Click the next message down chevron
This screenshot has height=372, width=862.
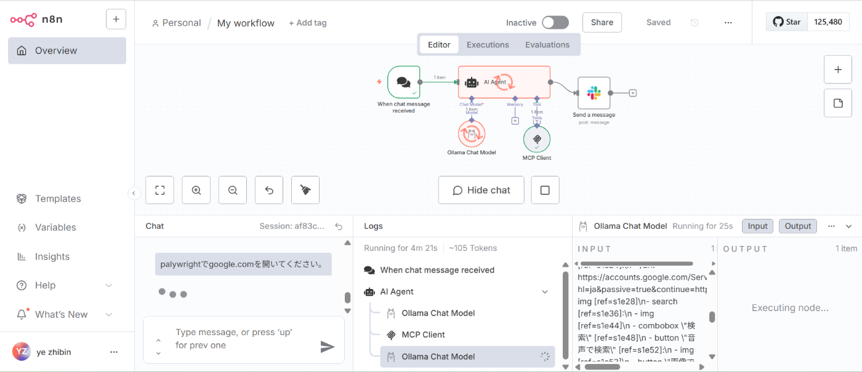(x=158, y=353)
